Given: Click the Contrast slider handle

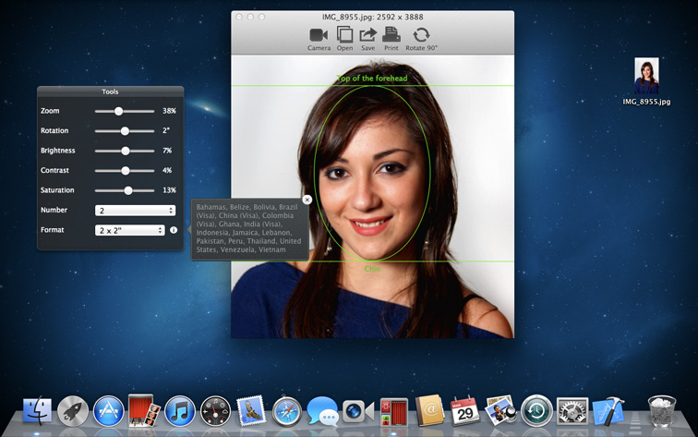Looking at the screenshot, I should (x=126, y=171).
